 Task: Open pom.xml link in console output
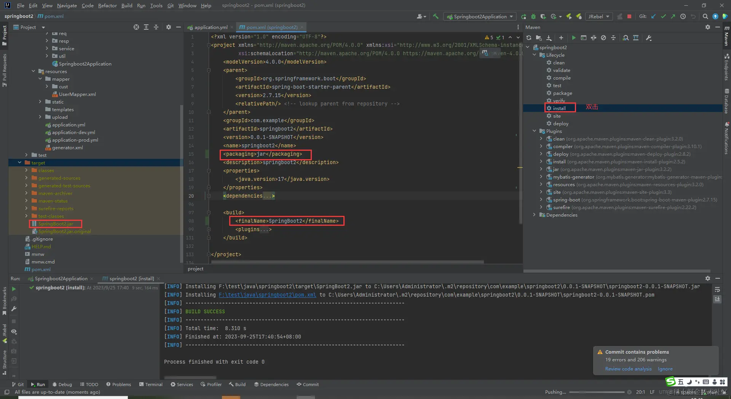tap(267, 295)
